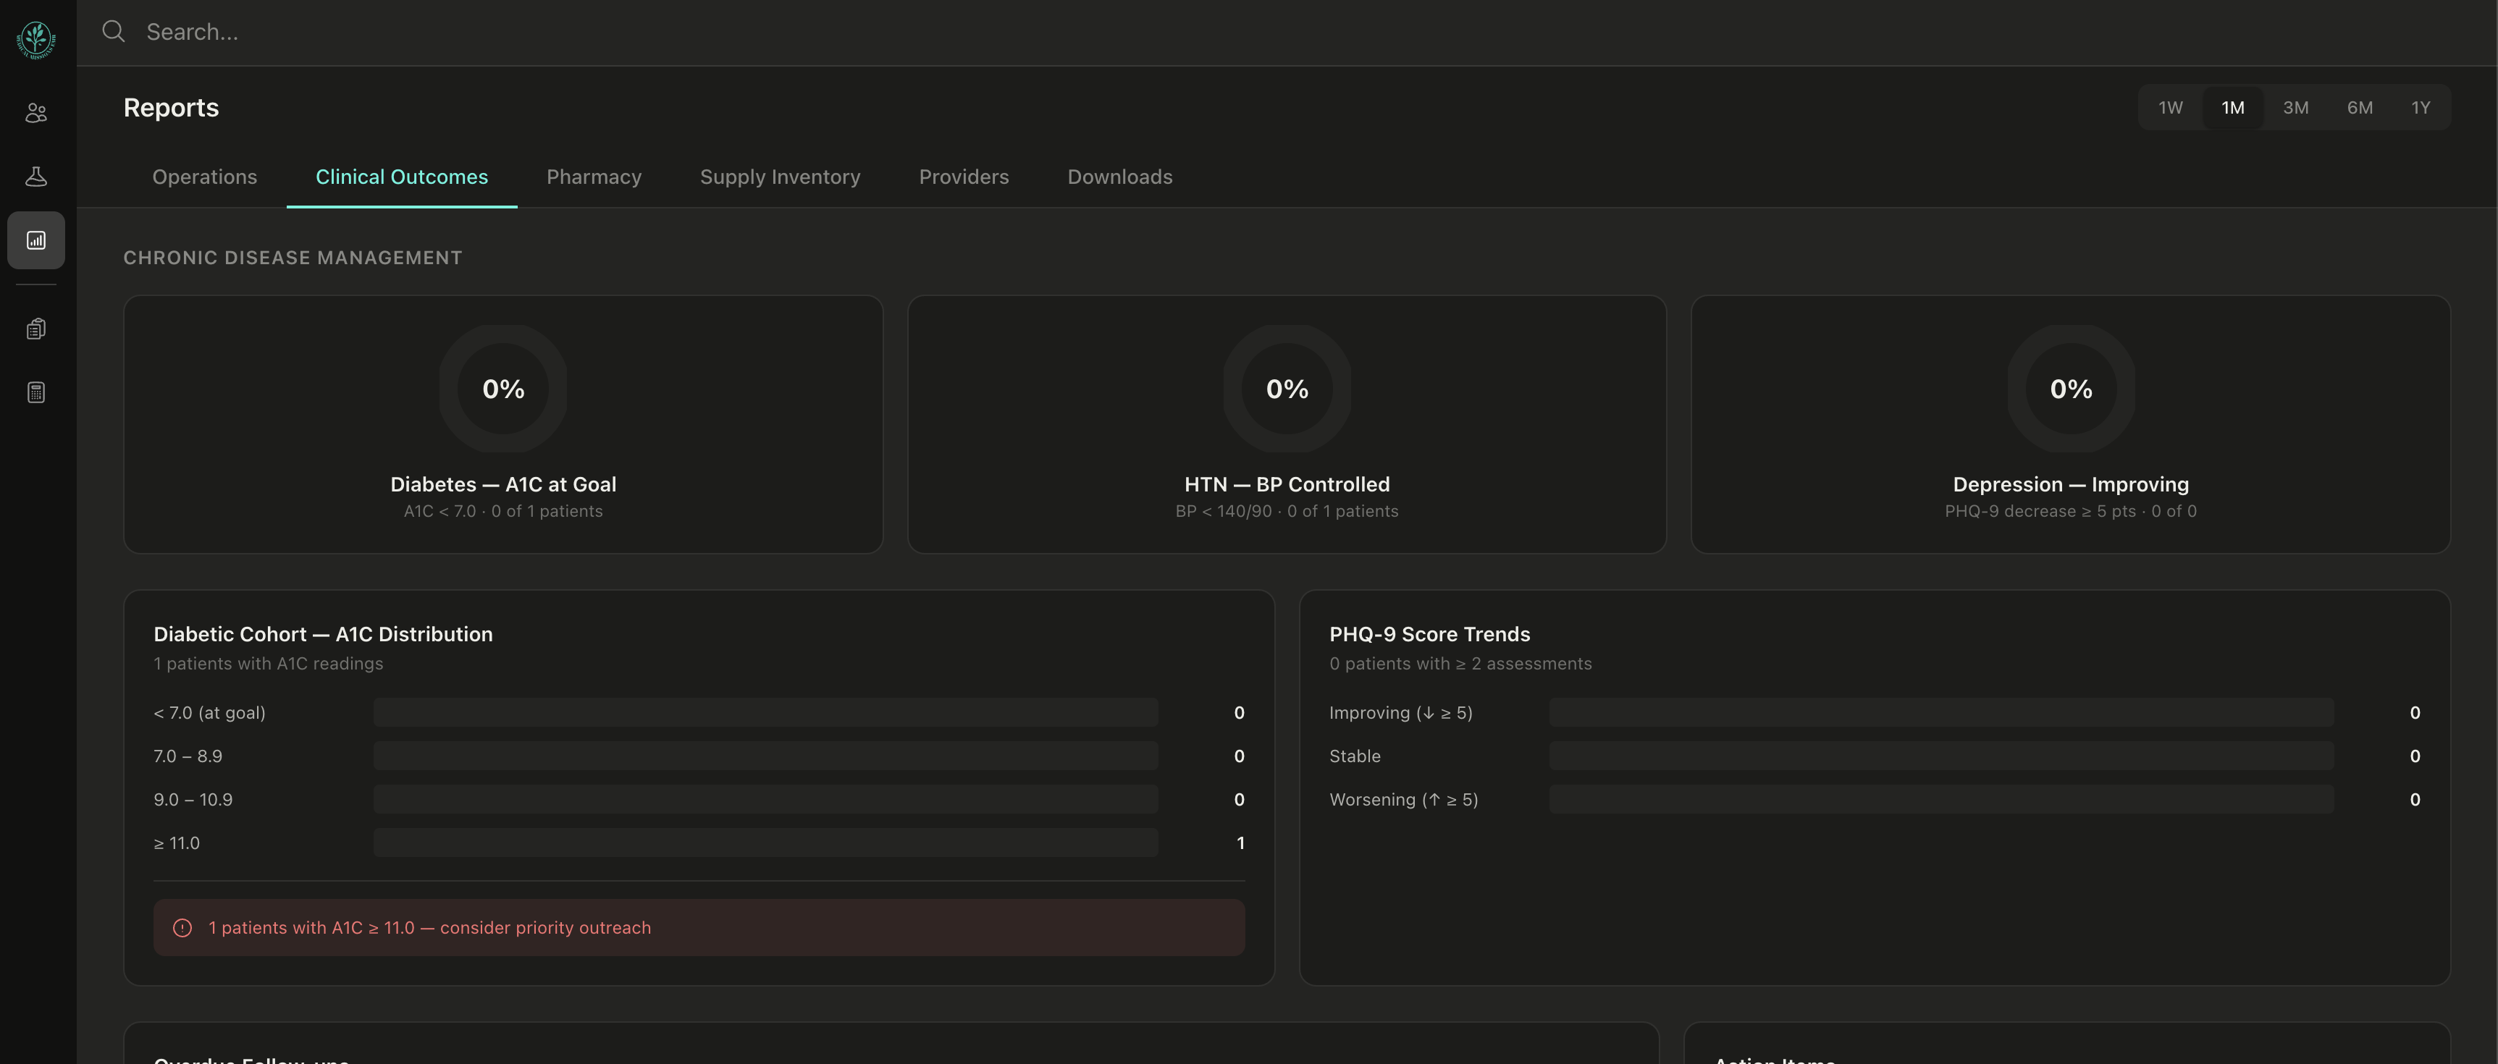The height and width of the screenshot is (1064, 2498).
Task: Select the 3M time range
Action: [2295, 108]
